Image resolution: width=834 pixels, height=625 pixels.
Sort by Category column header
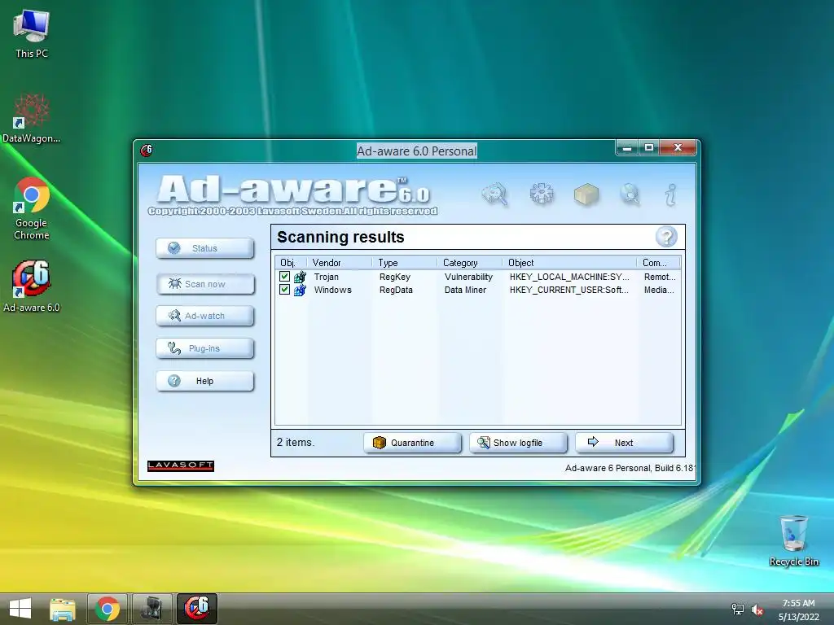pos(470,263)
